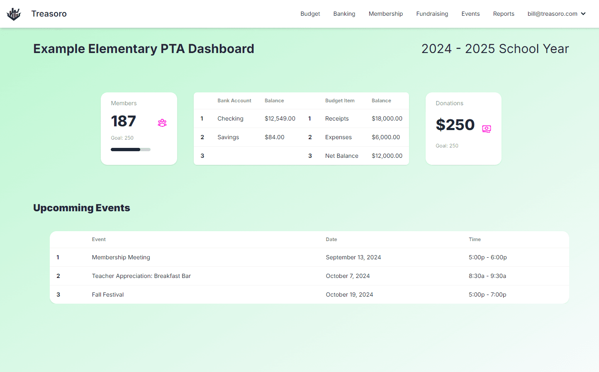
Task: Click the 8:30a - 9:30a time
Action: 487,276
